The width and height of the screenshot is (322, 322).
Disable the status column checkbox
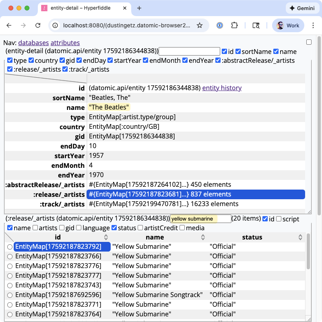(114, 227)
